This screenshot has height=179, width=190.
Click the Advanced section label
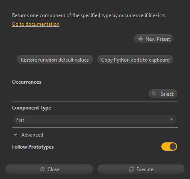(x=32, y=135)
